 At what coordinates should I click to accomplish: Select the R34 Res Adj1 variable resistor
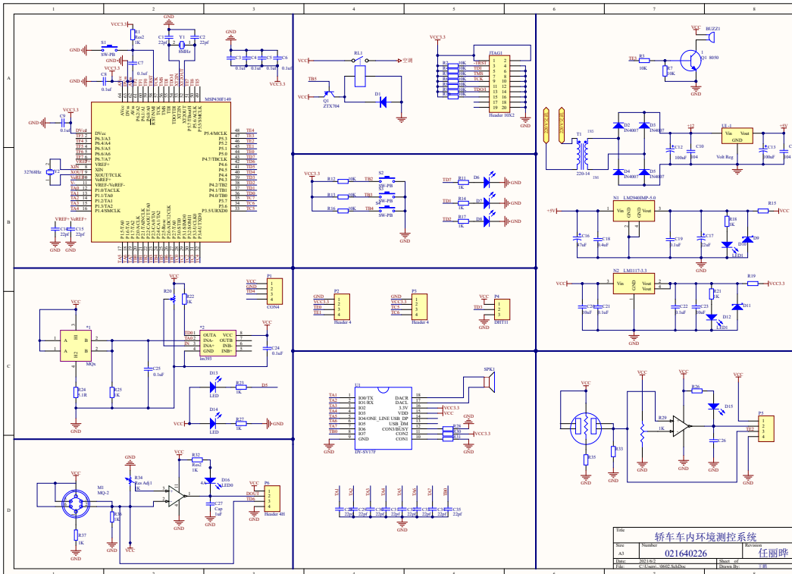click(x=130, y=480)
